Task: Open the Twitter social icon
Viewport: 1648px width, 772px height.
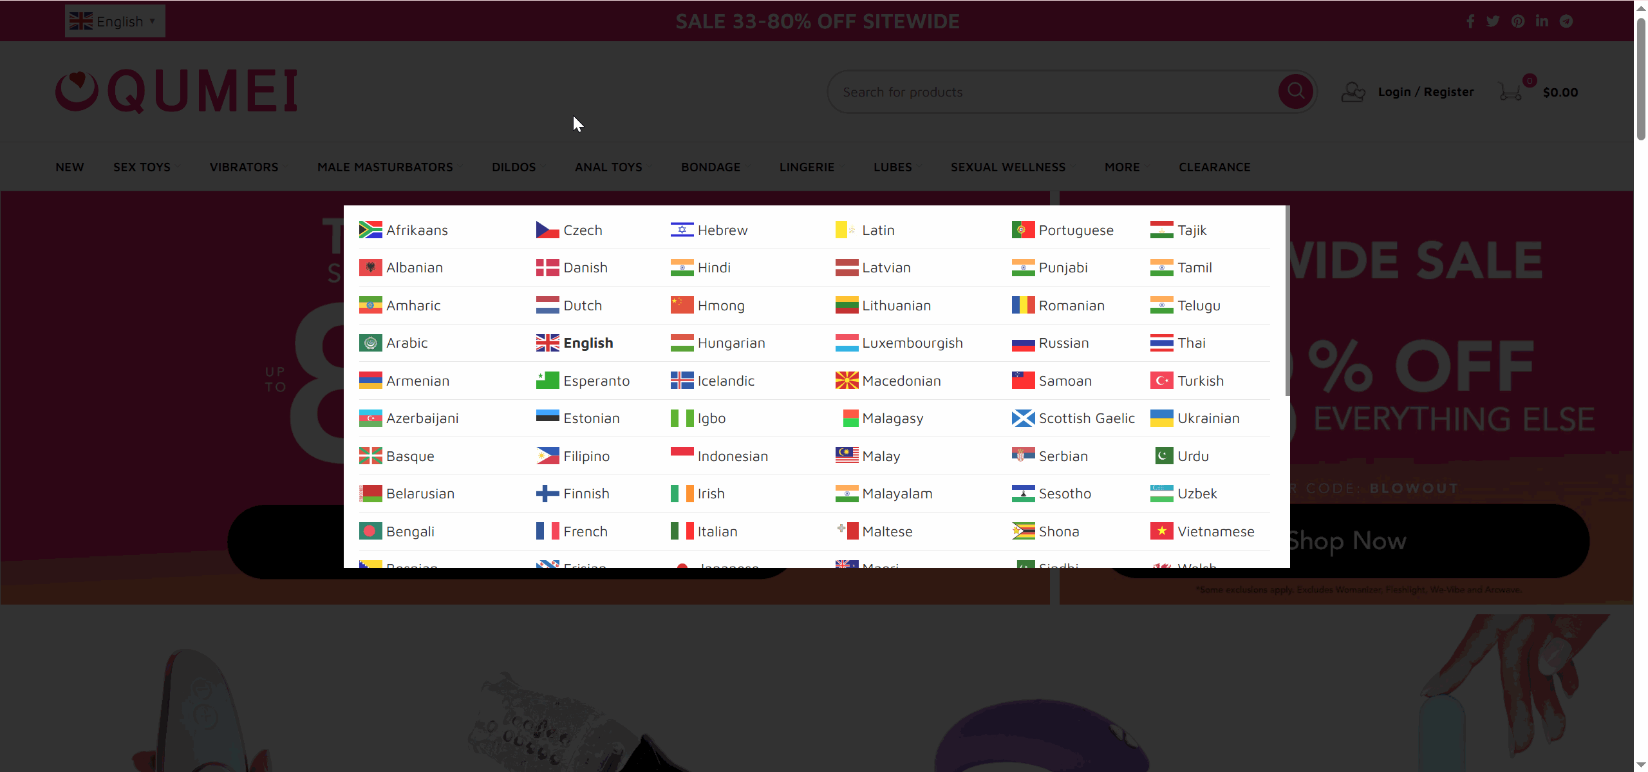Action: 1493,21
